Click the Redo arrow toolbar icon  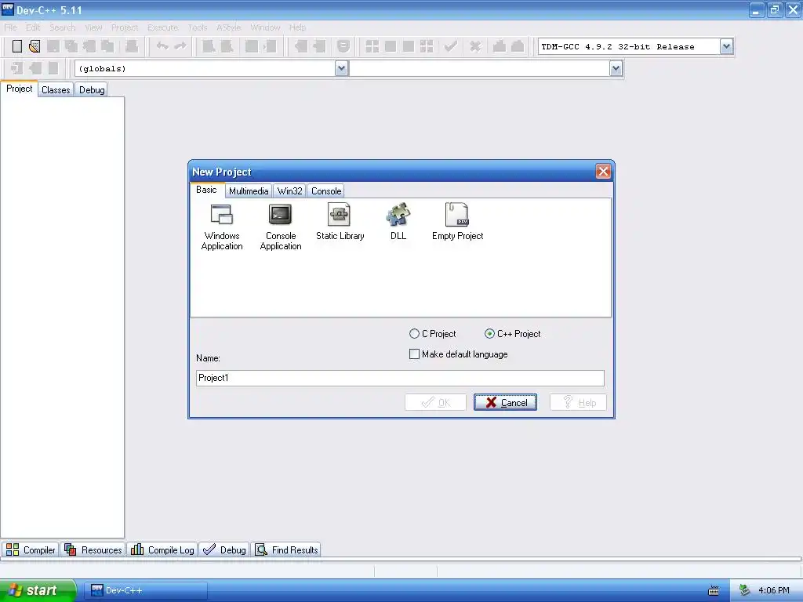(x=180, y=46)
